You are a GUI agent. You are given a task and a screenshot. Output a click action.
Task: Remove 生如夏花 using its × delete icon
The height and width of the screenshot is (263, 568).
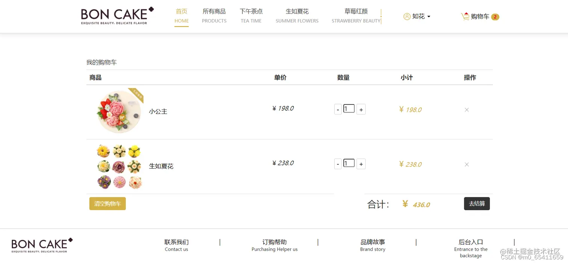467,164
